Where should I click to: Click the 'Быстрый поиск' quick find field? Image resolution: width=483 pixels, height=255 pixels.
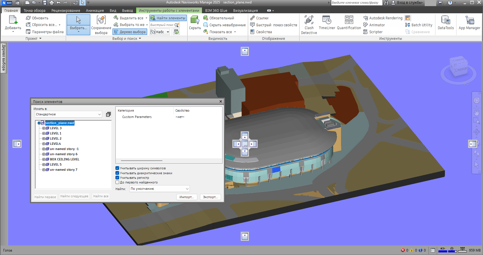pos(162,25)
